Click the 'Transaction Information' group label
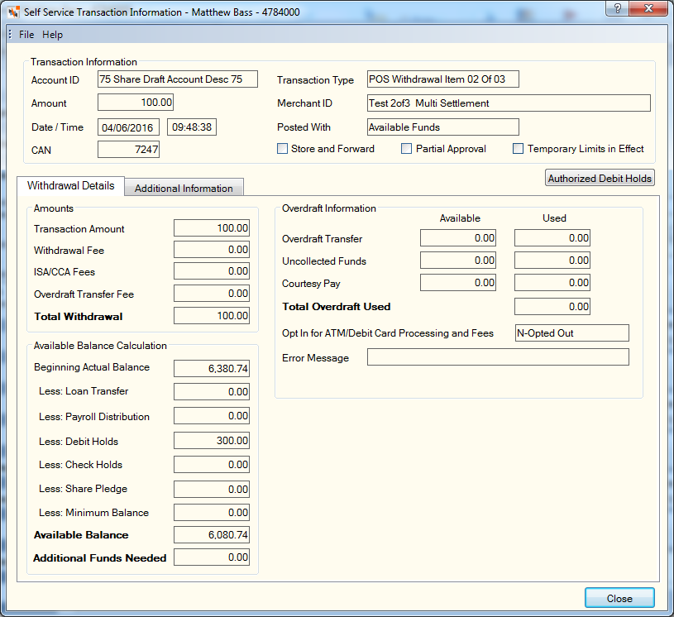This screenshot has width=674, height=617. (84, 62)
